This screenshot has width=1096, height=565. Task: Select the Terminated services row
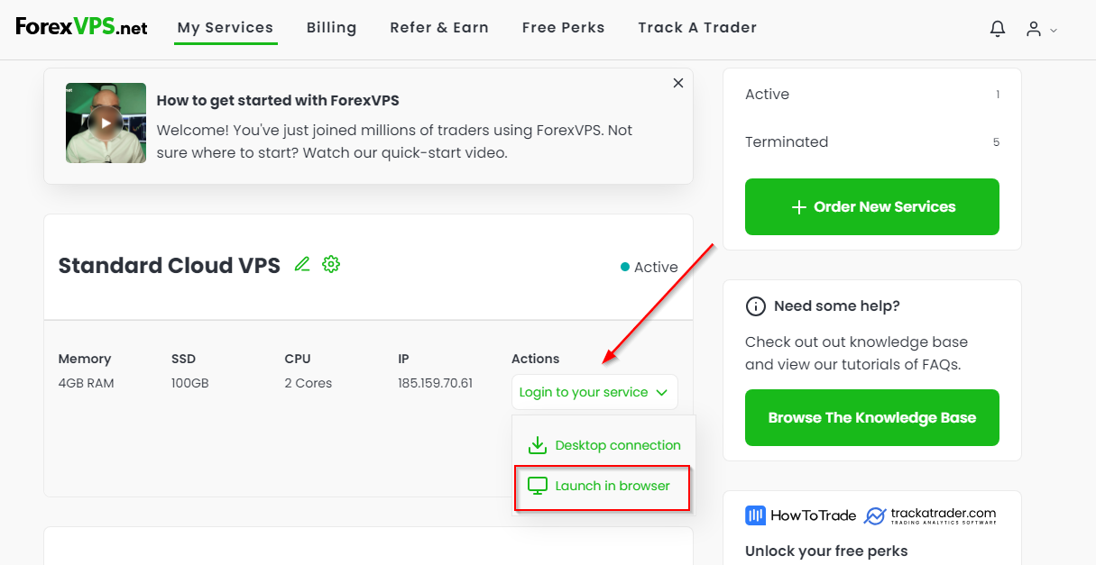pyautogui.click(x=786, y=141)
